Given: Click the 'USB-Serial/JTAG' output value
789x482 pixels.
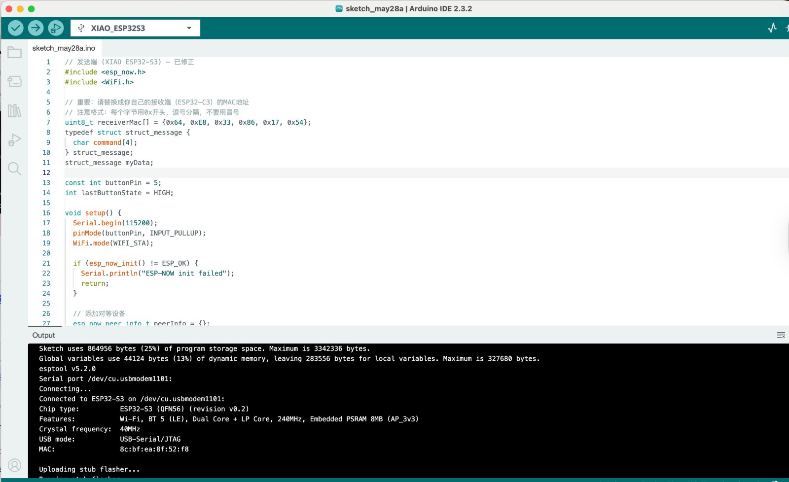Looking at the screenshot, I should coord(150,439).
